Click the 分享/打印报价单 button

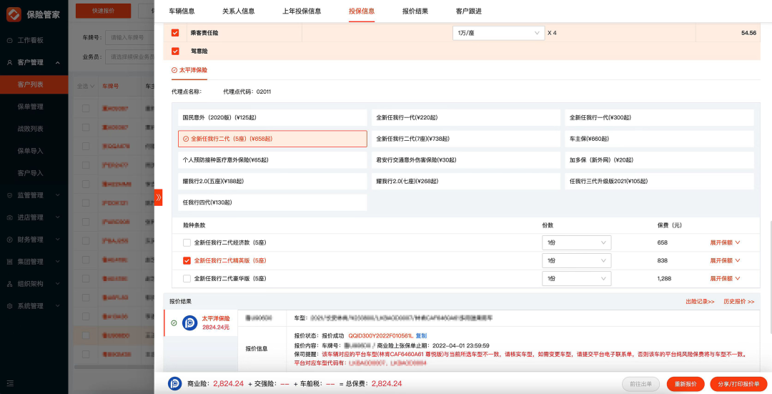(738, 383)
